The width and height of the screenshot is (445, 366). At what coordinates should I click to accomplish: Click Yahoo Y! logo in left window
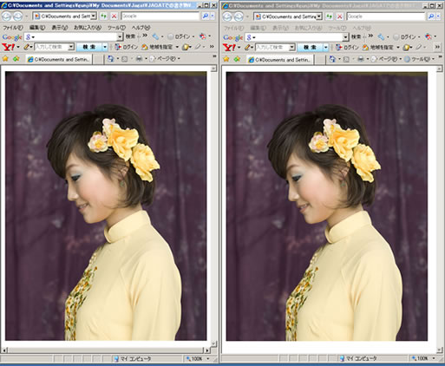[8, 47]
